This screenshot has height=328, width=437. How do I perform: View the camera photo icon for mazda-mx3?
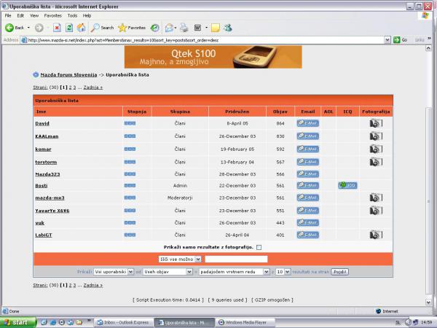376,198
